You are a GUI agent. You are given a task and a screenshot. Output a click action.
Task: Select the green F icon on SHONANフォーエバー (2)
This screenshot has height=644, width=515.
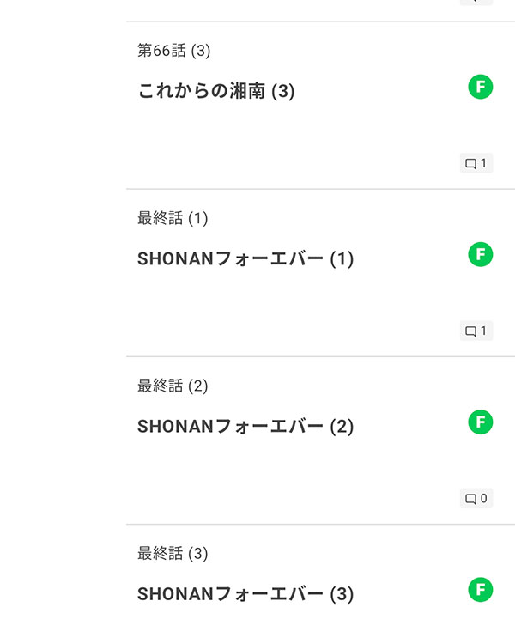481,422
